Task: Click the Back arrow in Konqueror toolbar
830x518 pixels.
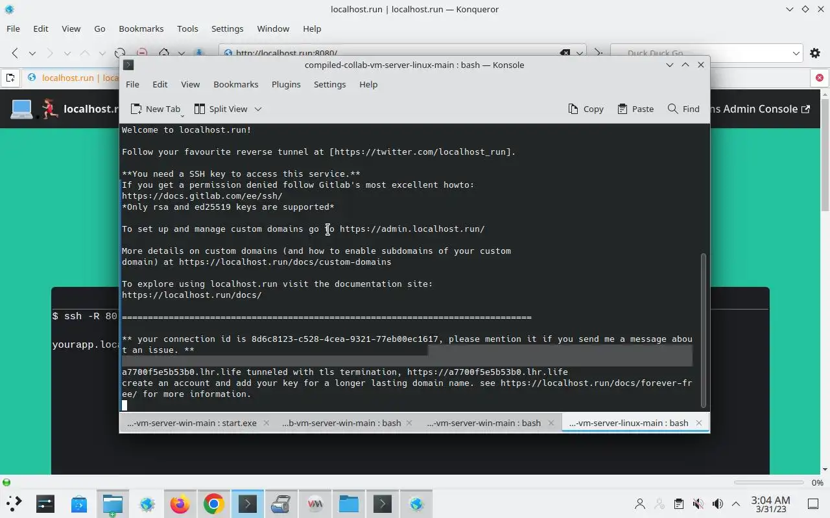Action: coord(14,53)
